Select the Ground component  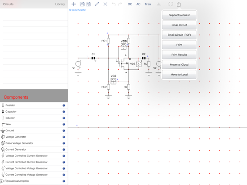[x=34, y=130]
